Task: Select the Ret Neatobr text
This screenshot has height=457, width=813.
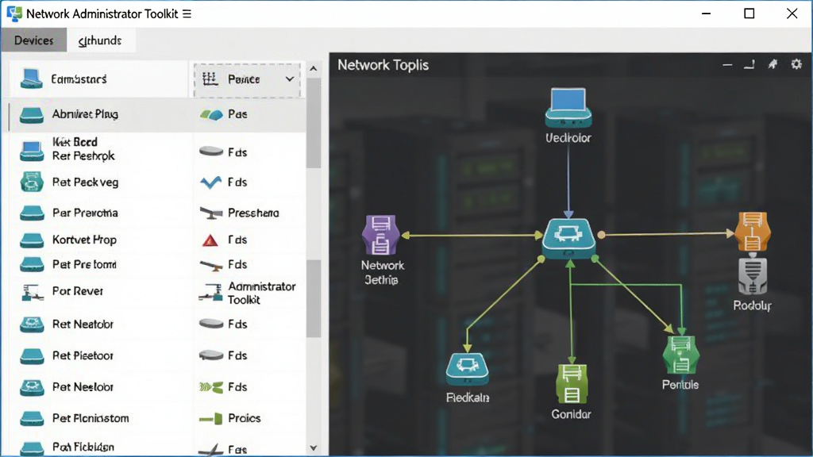Action: point(83,325)
